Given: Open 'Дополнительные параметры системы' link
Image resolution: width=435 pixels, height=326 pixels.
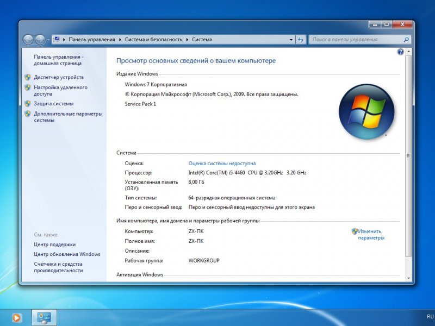Looking at the screenshot, I should 68,117.
